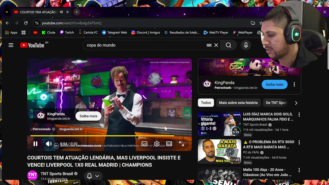Image resolution: width=329 pixels, height=185 pixels.
Task: Open the 'Chute' bookmark
Action: click(48, 33)
